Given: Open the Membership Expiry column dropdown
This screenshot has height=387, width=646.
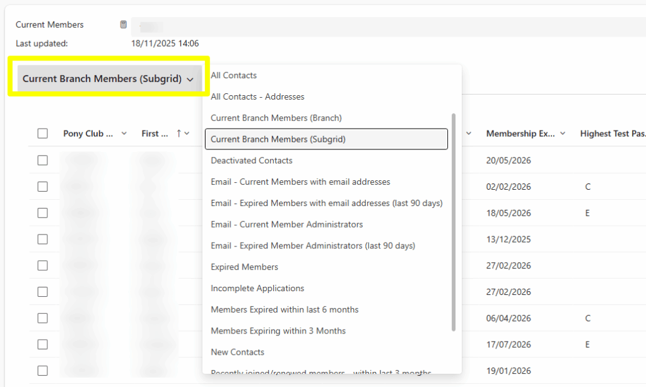Looking at the screenshot, I should (562, 134).
